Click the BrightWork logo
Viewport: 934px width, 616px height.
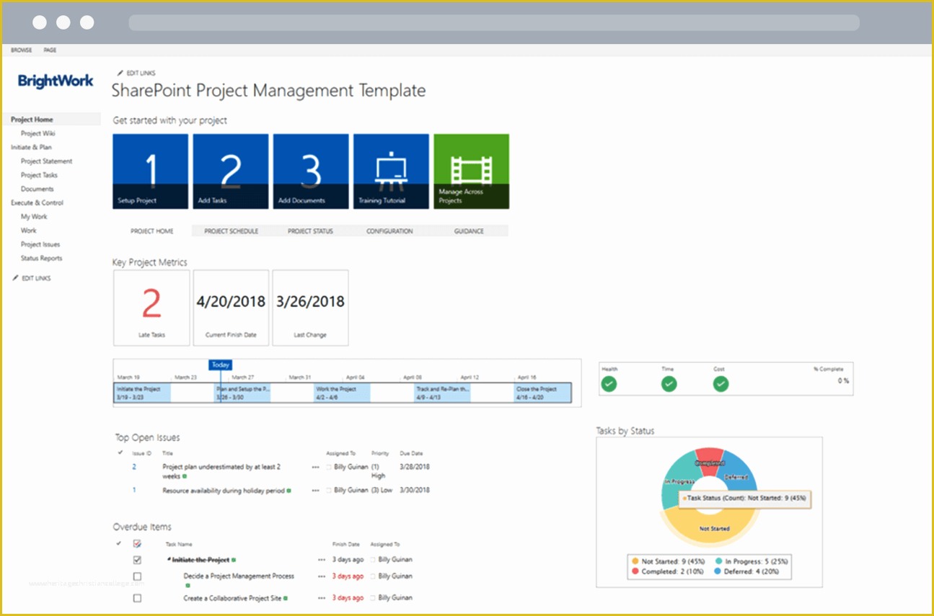pos(56,81)
